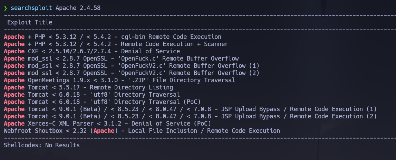Click the searchsploit command word
Viewport: 396px width, 160px height.
tap(32, 8)
